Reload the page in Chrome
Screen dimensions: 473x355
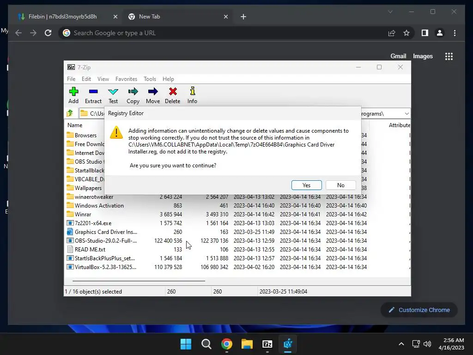pyautogui.click(x=48, y=33)
